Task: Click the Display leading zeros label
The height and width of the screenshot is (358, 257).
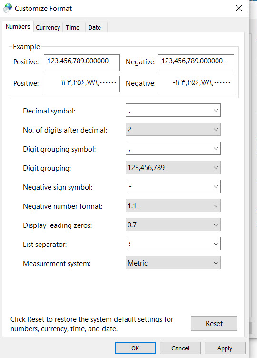Action: [58, 225]
